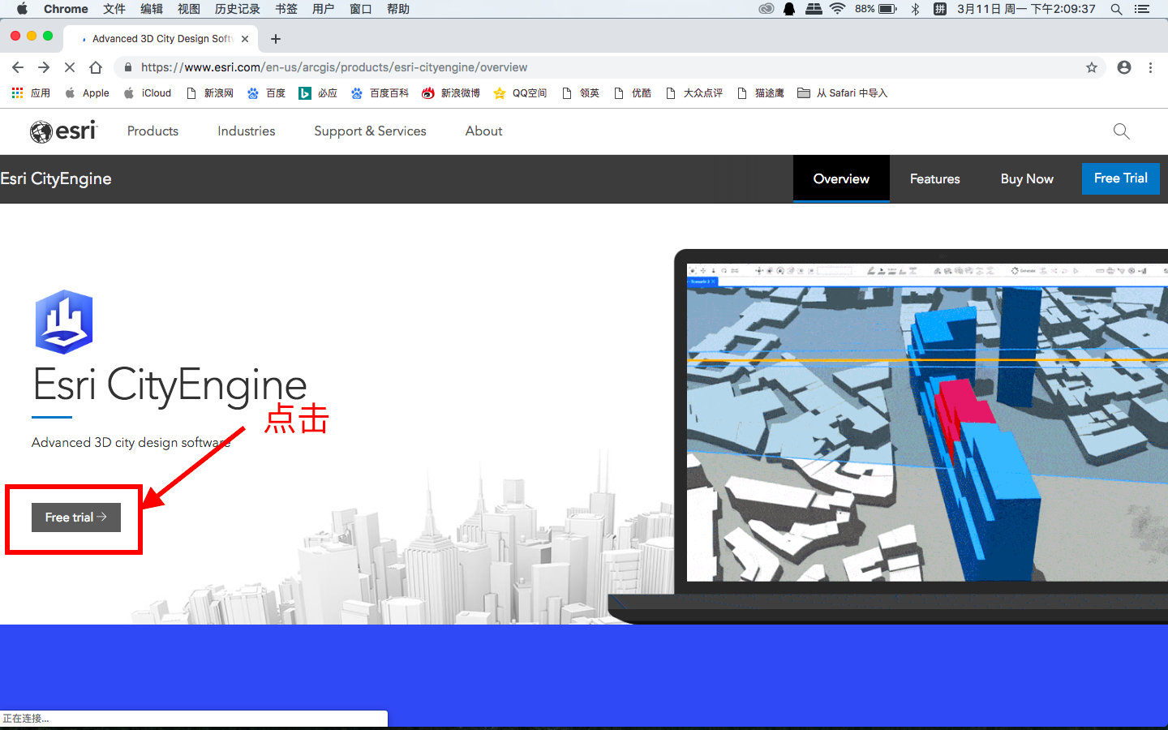Click 'Advanced 3D city design software' tagline
The height and width of the screenshot is (730, 1168).
[131, 442]
